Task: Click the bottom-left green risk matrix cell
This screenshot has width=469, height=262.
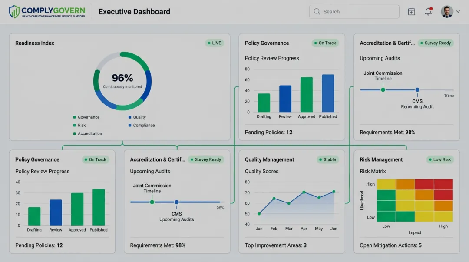Action: [x=386, y=216]
